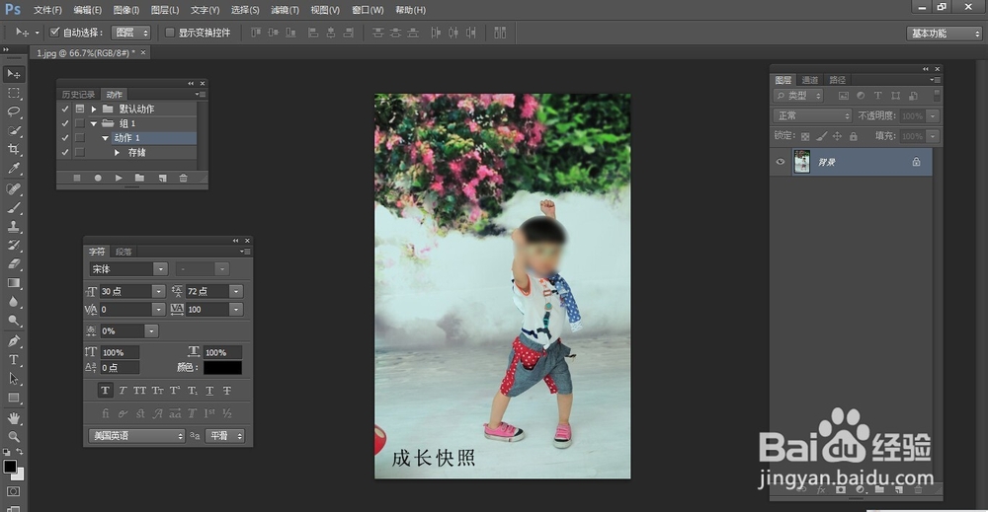Select the Path Selection tool
The height and width of the screenshot is (512, 988).
(x=13, y=379)
